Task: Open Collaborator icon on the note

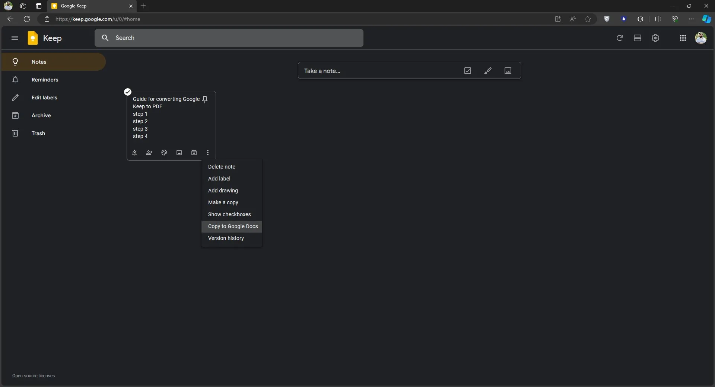Action: 149,153
